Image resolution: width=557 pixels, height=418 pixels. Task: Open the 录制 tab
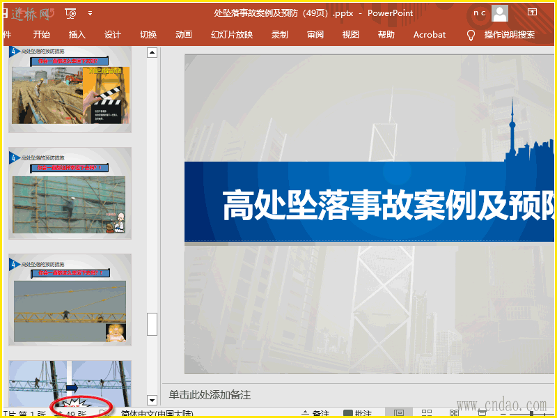tap(280, 34)
